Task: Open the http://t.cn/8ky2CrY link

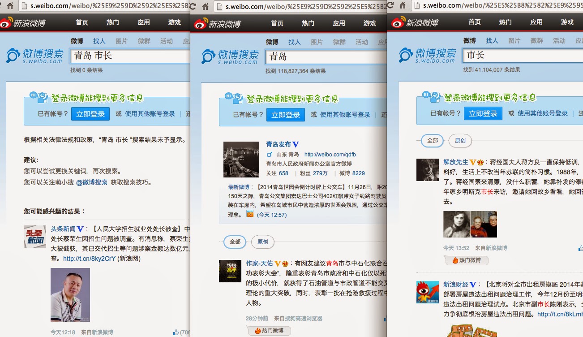Action: (89, 259)
